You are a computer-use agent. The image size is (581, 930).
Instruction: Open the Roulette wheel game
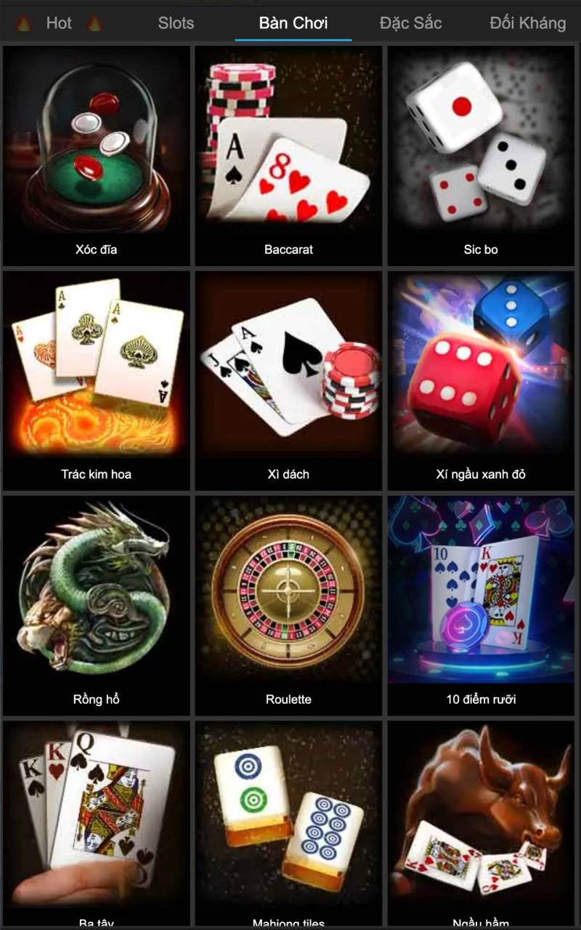288,606
